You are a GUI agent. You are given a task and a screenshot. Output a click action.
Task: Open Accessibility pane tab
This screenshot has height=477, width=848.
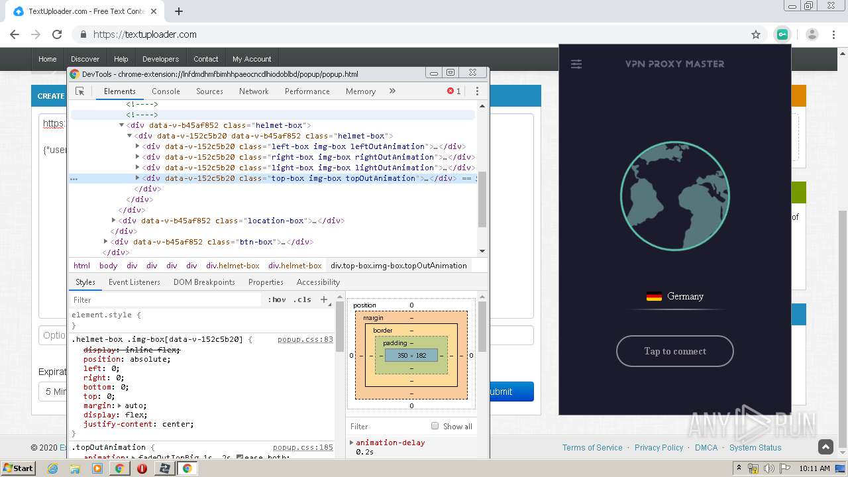click(318, 282)
